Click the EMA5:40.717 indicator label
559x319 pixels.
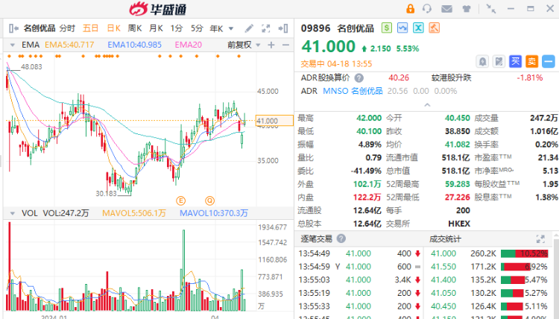[x=69, y=45]
